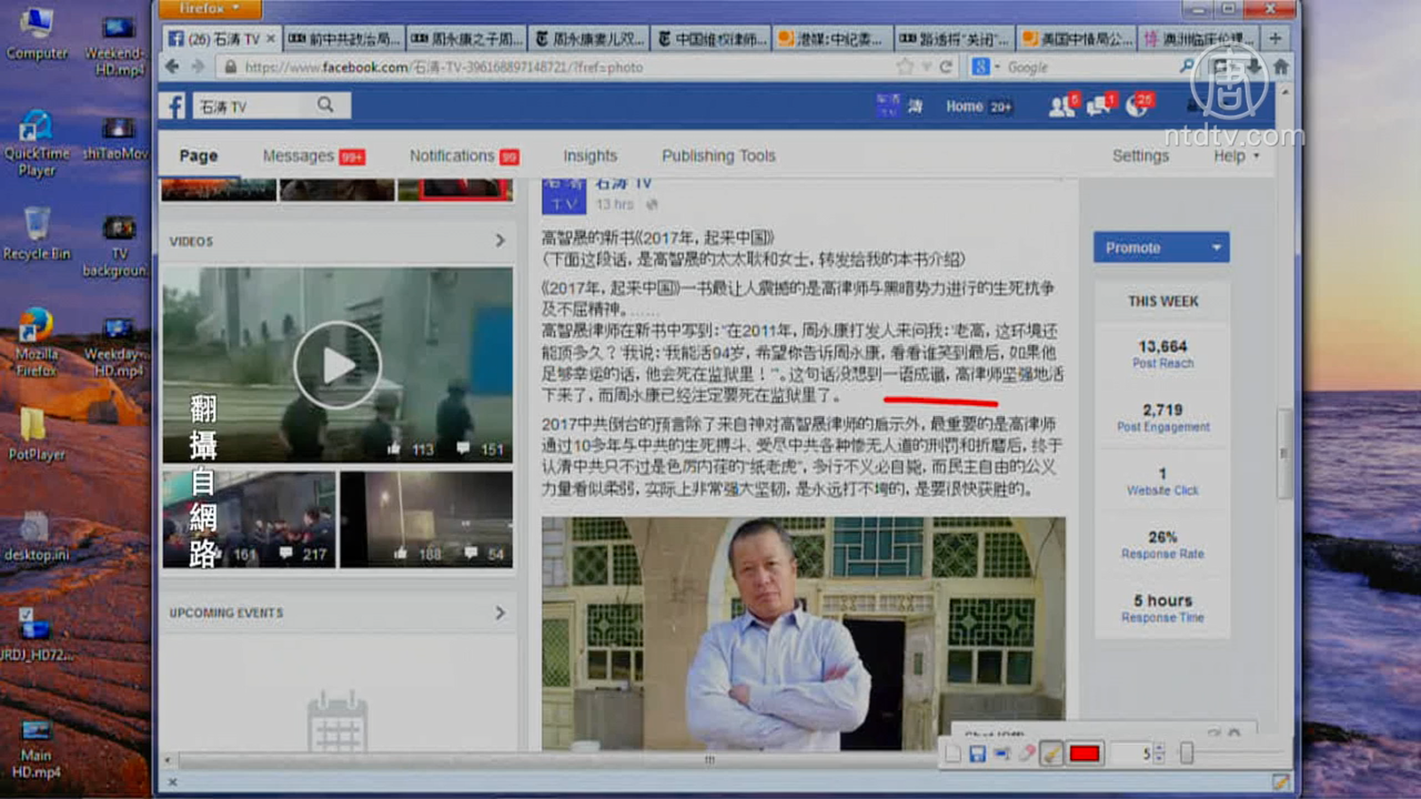Click the blue floppy-disk save icon
Screen dimensions: 1421x799
point(977,754)
